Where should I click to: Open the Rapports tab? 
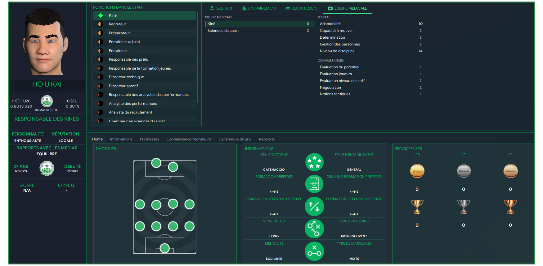pyautogui.click(x=267, y=139)
